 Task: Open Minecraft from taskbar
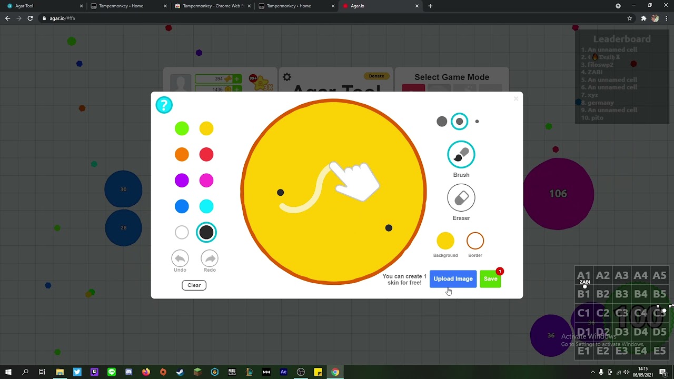coord(197,372)
